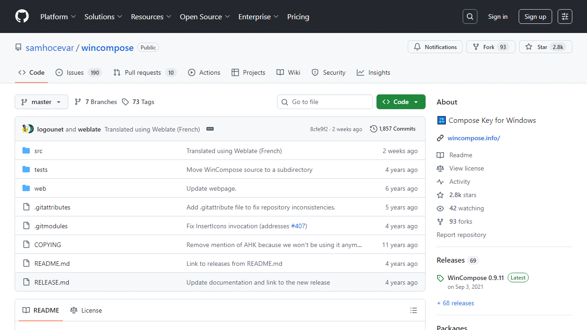The height and width of the screenshot is (330, 587).
Task: Toggle Notifications for this repository
Action: 435,47
